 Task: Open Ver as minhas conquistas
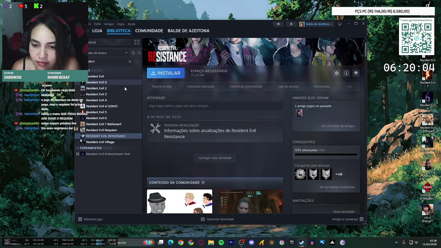pyautogui.click(x=337, y=187)
